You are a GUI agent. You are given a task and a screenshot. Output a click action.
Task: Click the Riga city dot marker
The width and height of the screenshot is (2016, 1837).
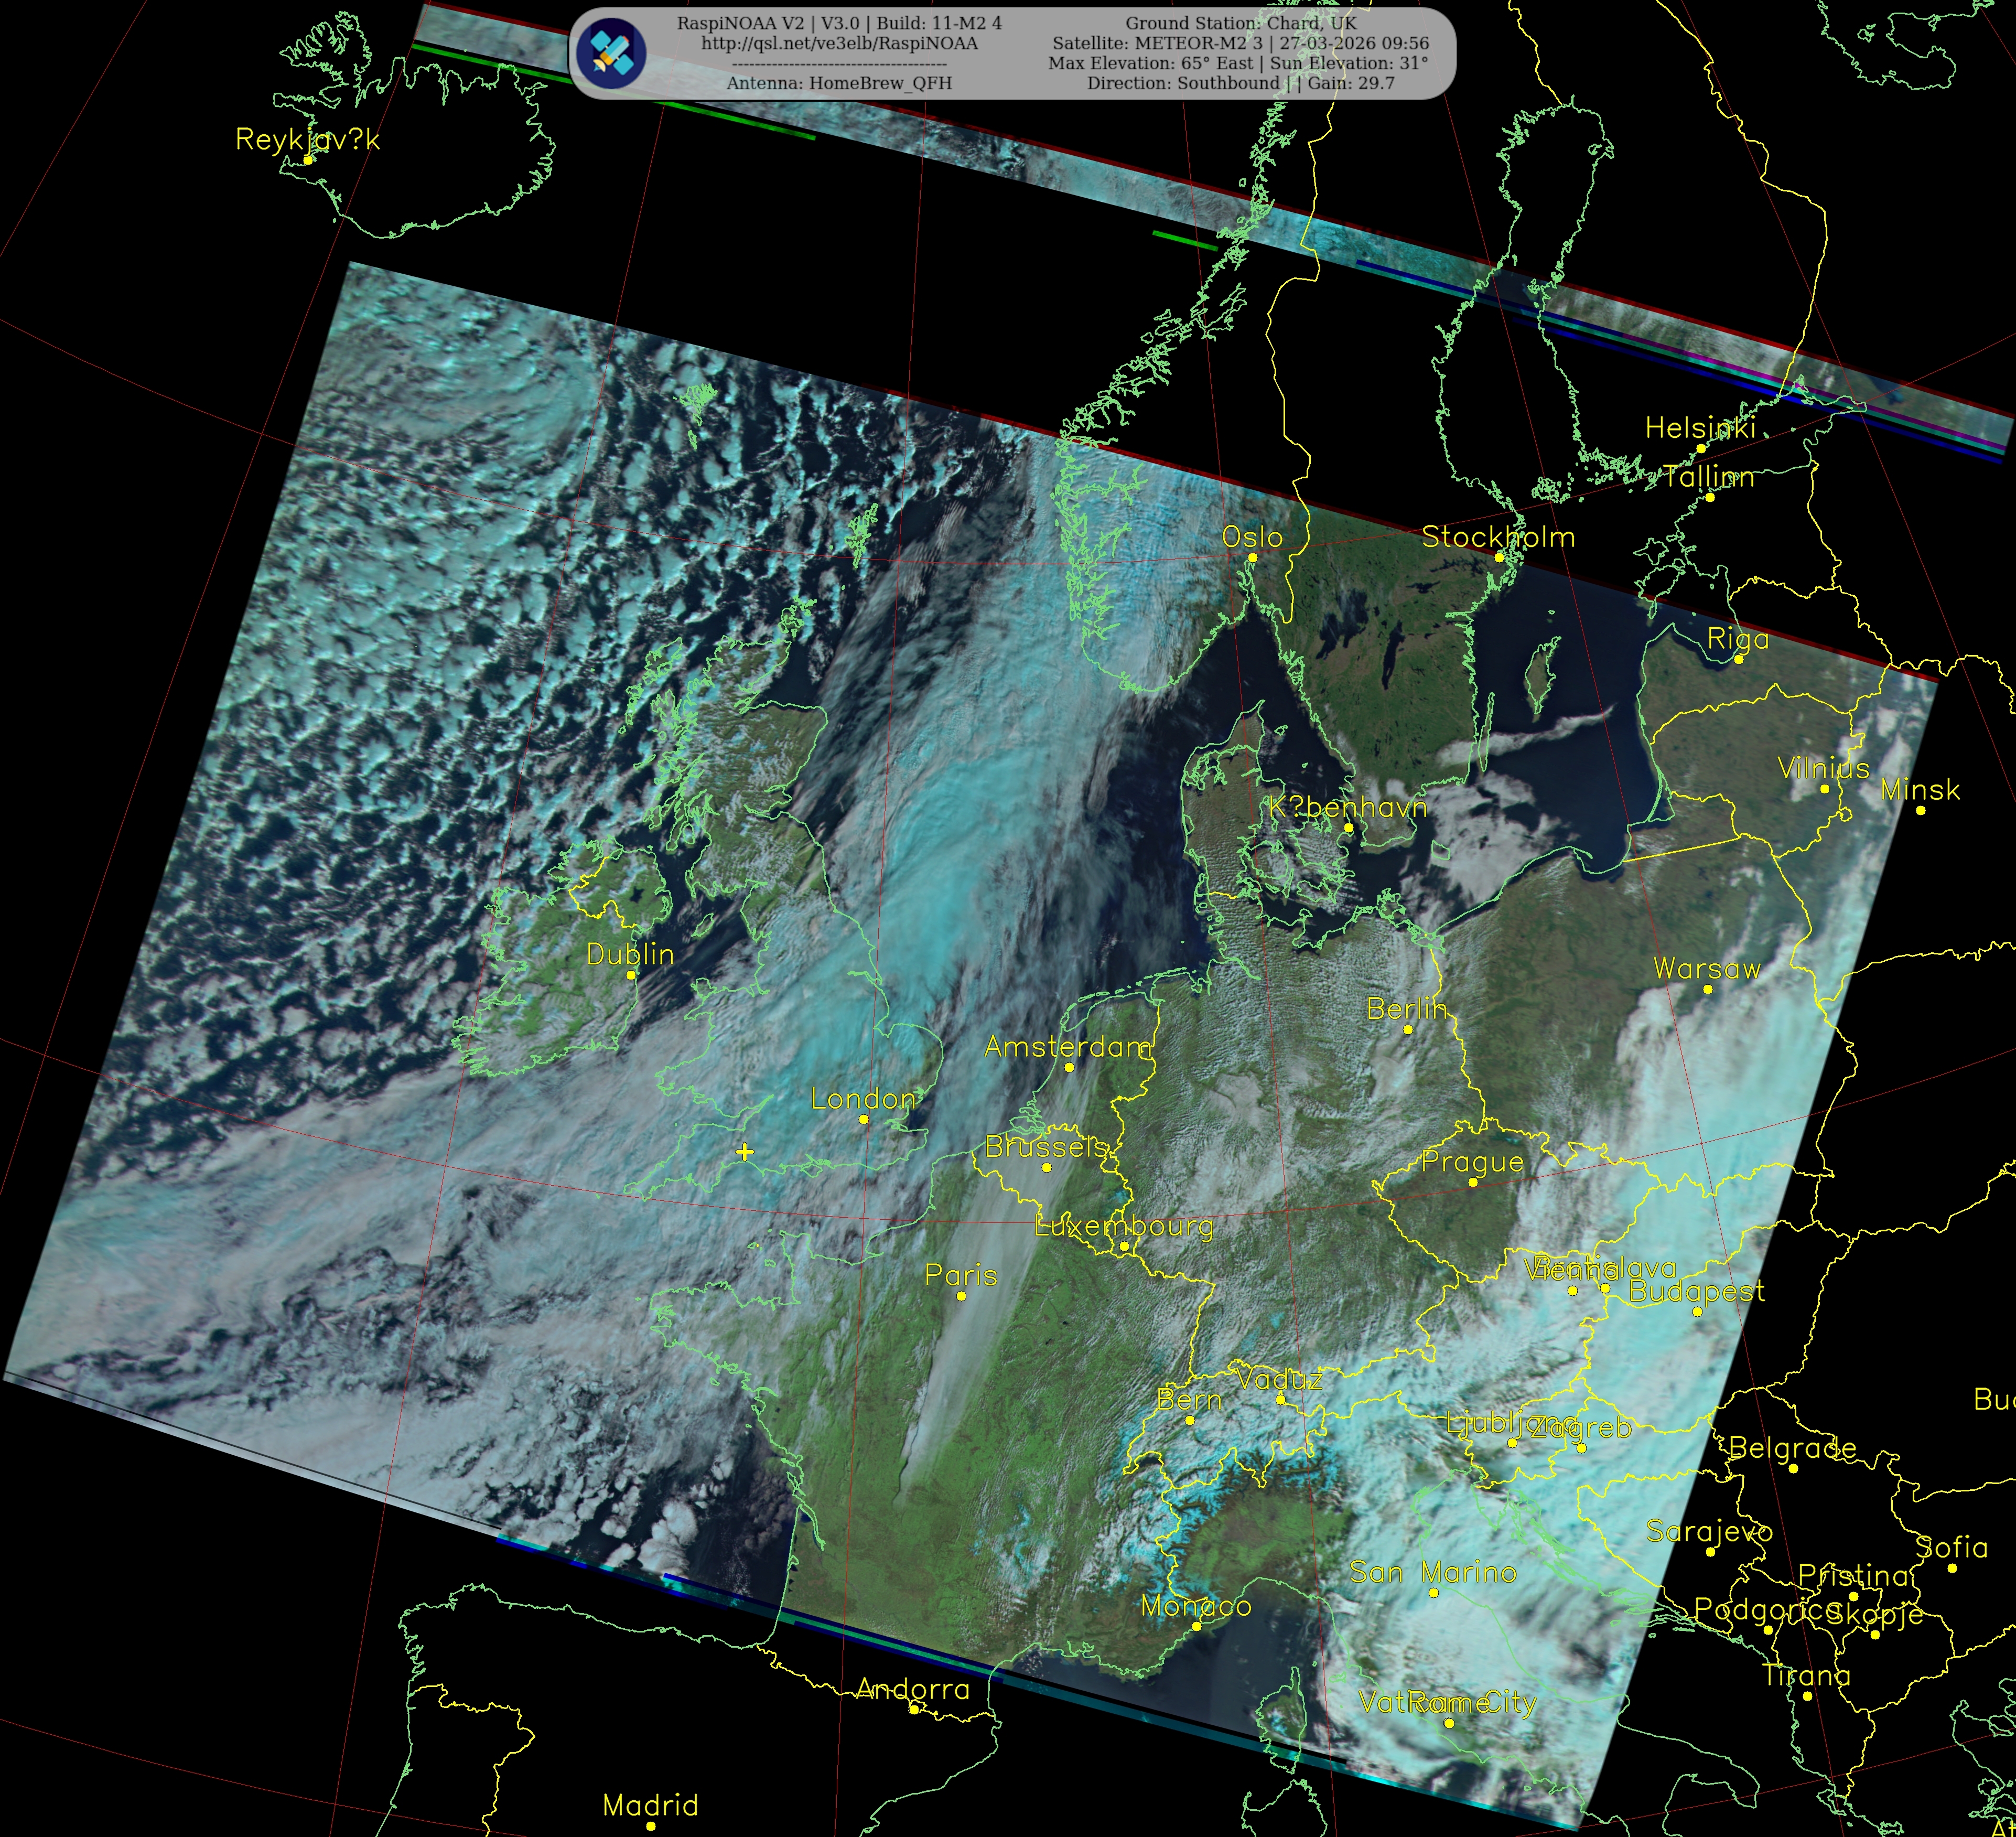tap(1738, 659)
